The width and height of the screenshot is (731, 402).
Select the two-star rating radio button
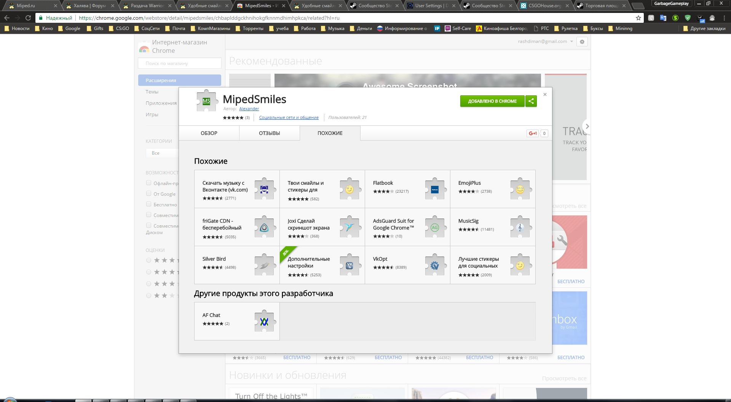pos(149,295)
